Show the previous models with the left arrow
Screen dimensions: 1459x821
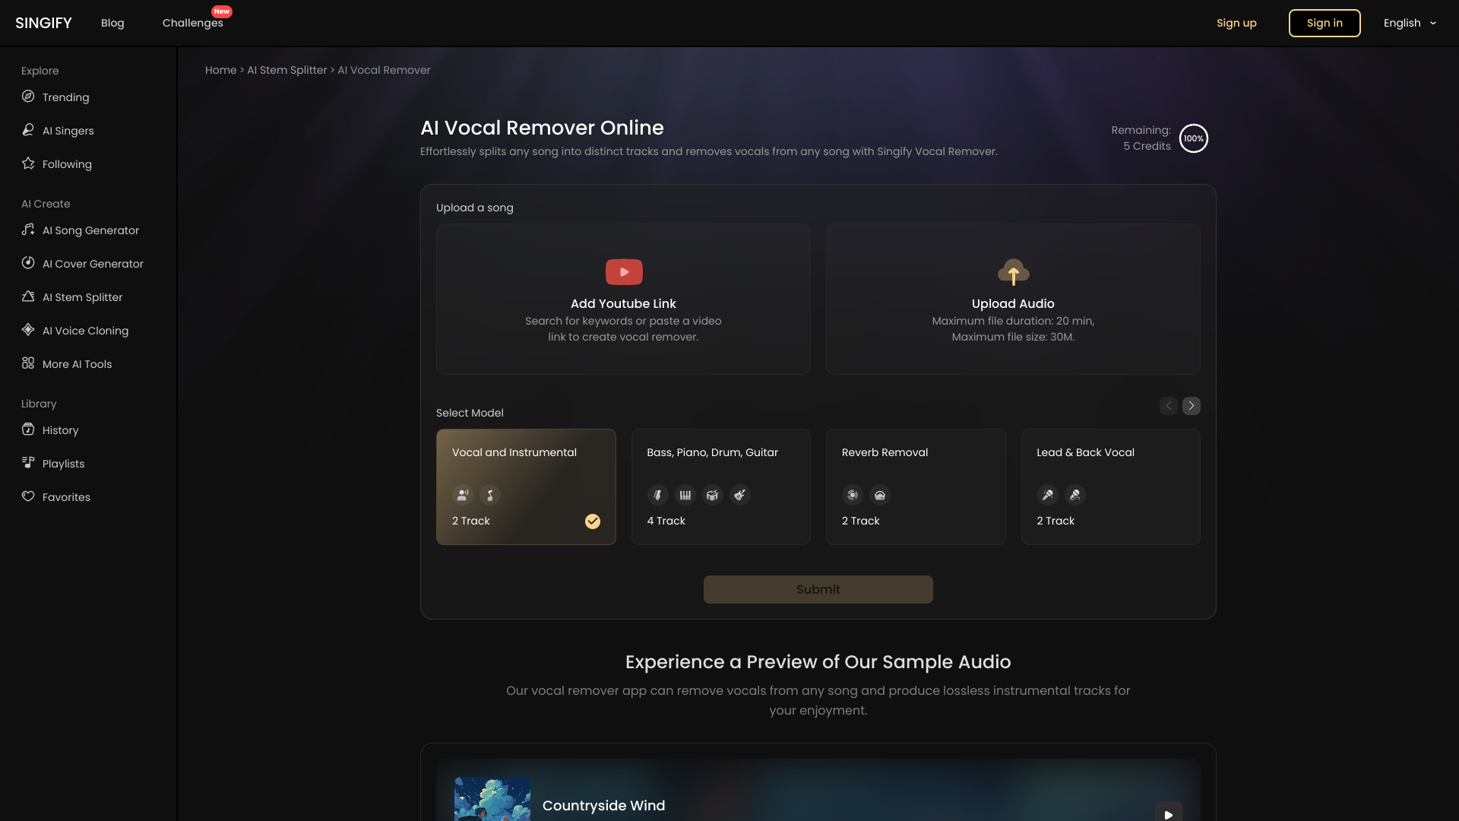[1168, 406]
